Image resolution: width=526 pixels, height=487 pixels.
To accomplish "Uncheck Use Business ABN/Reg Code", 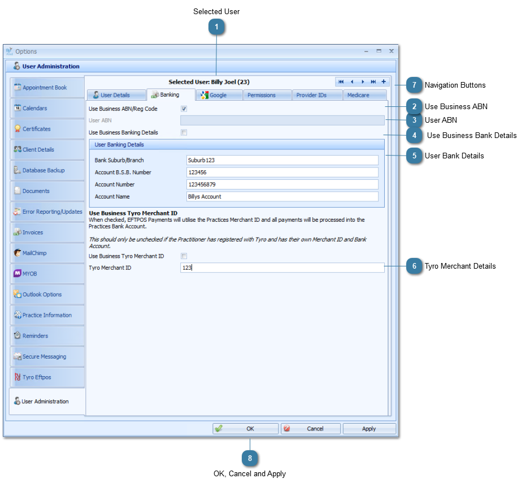I will click(184, 109).
